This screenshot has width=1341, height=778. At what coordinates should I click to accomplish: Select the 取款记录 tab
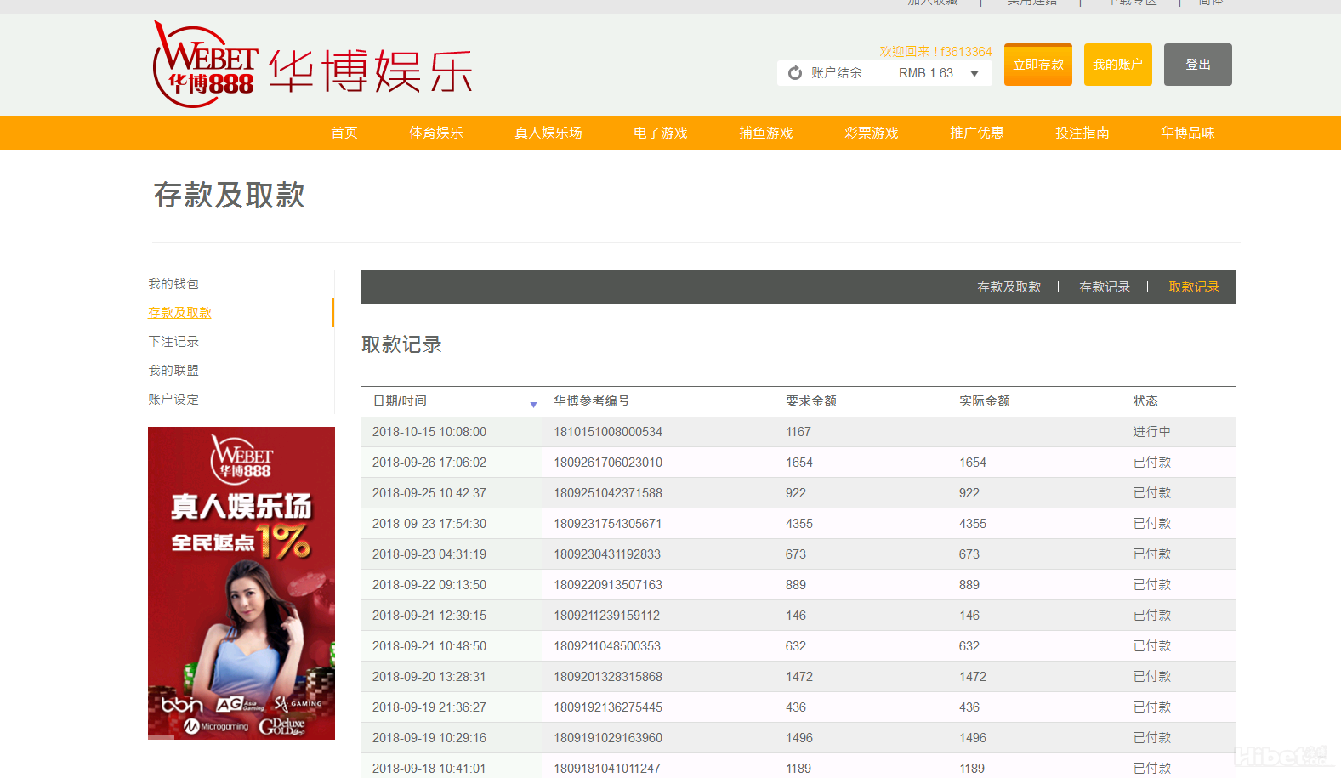click(1194, 287)
